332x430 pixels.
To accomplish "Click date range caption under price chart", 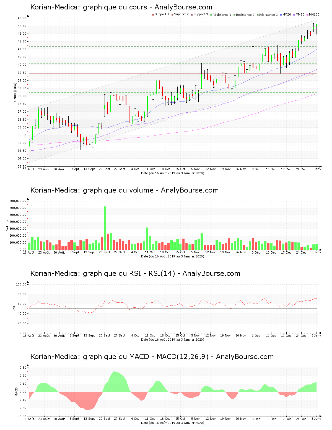I will (173, 173).
